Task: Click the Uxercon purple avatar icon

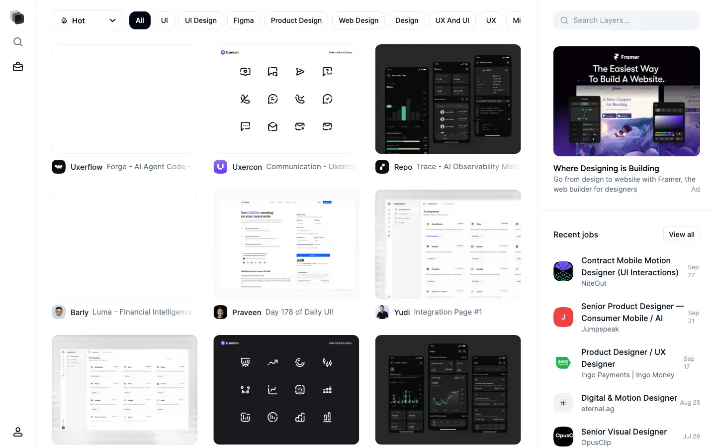Action: coord(220,167)
